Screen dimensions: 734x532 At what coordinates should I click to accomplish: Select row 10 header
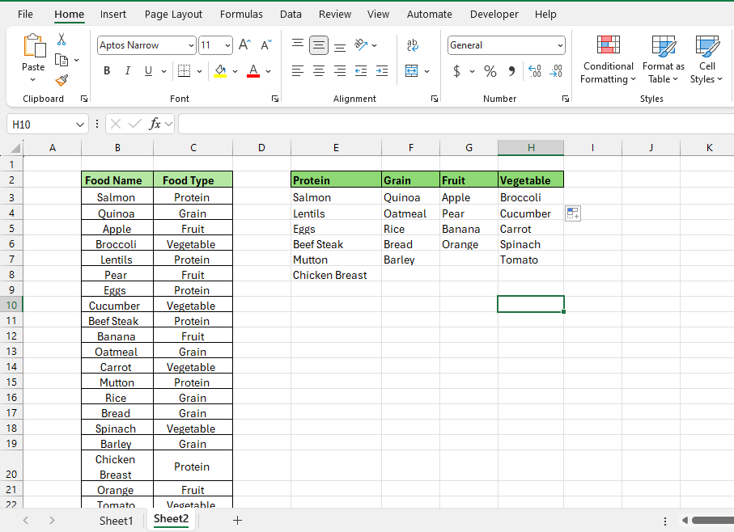(11, 305)
